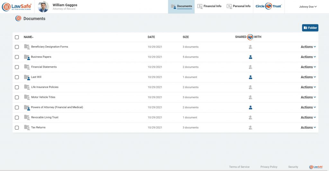Screen dimensions: 329x171
Task: Check the Powers of Attorney checkbox
Action: coord(17,107)
